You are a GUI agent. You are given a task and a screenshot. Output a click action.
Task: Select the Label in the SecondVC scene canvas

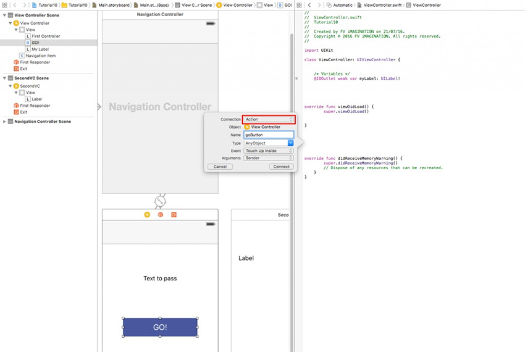click(x=246, y=258)
